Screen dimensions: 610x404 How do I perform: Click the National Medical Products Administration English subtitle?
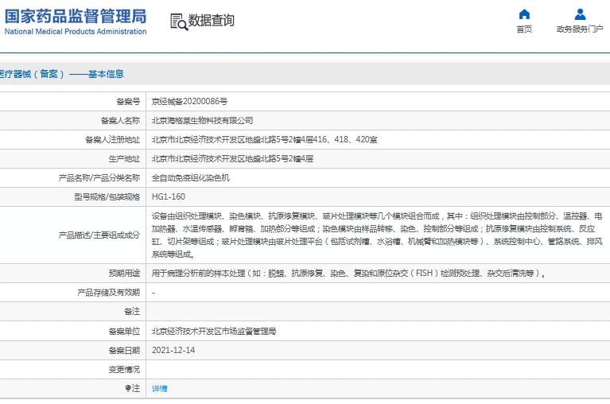tap(76, 32)
